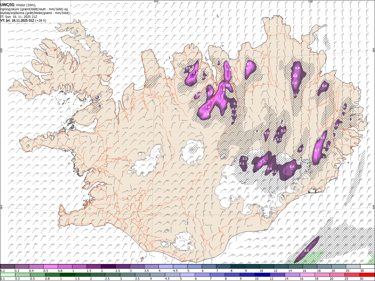Click the '1.0' precipitation value on the map

pos(210,93)
